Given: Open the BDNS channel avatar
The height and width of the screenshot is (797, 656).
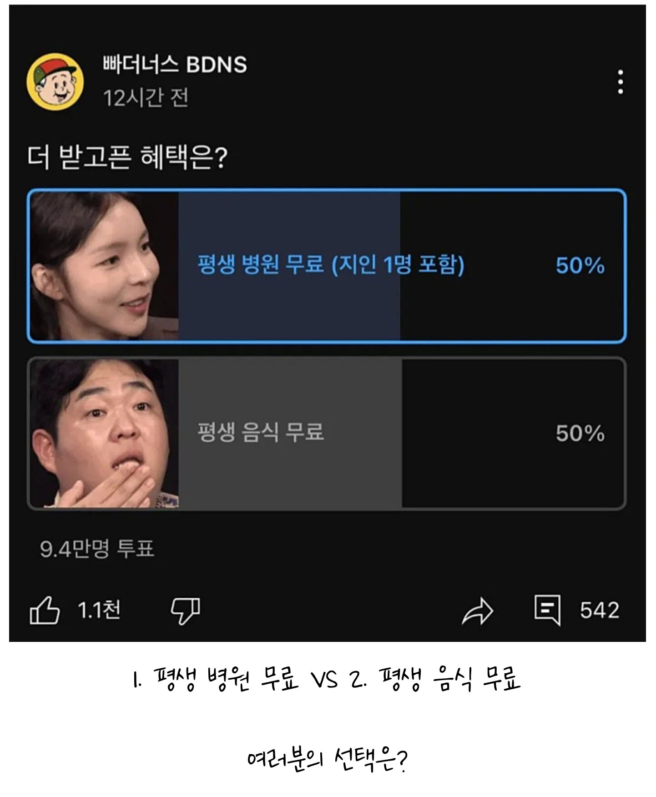Looking at the screenshot, I should tap(55, 82).
